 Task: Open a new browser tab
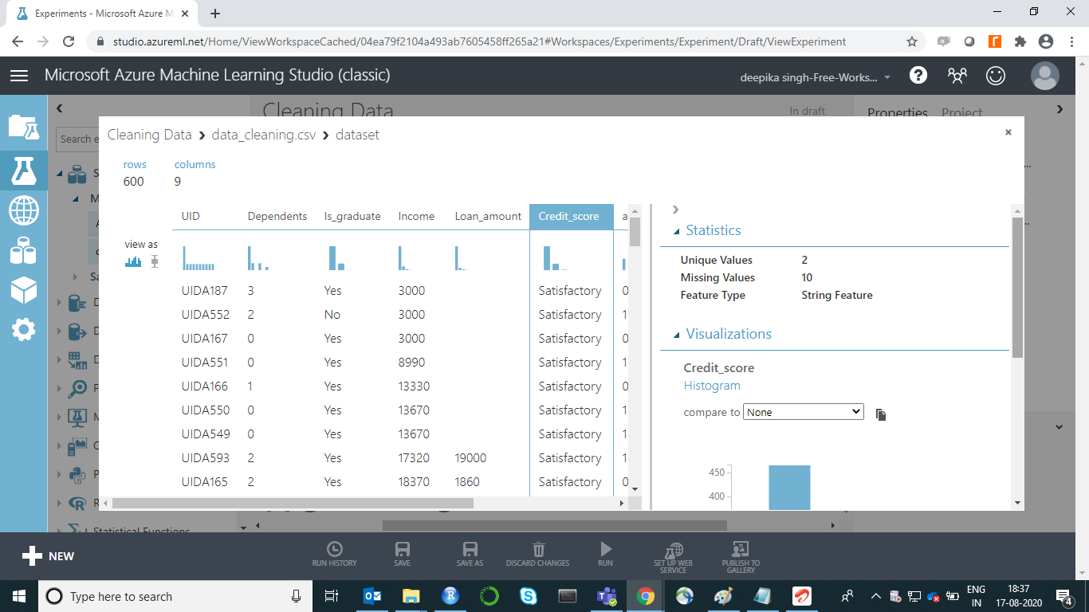click(x=215, y=14)
